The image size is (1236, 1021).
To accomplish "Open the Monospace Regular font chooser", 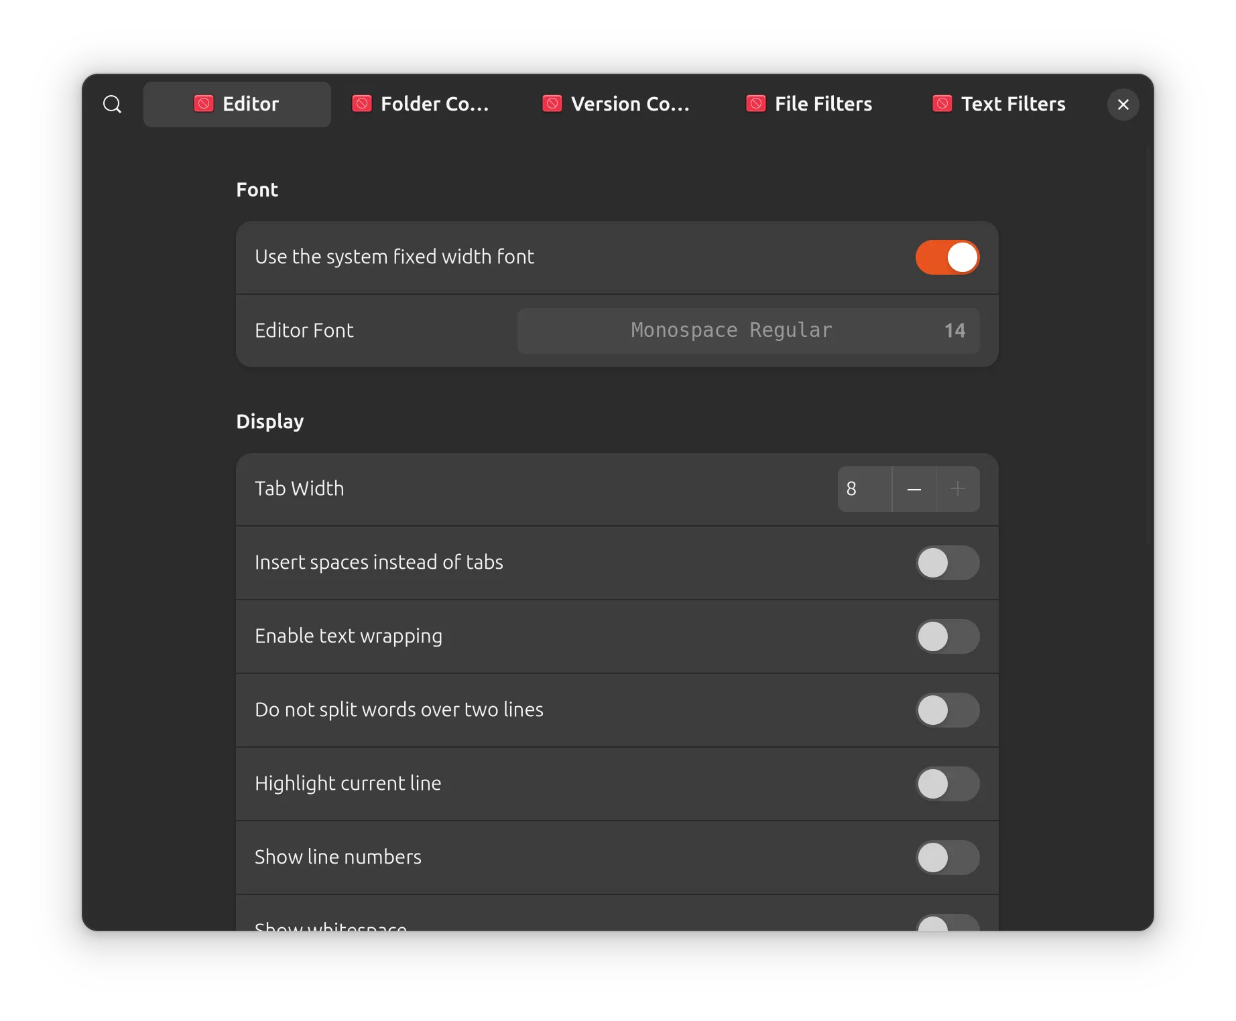I will (x=748, y=331).
